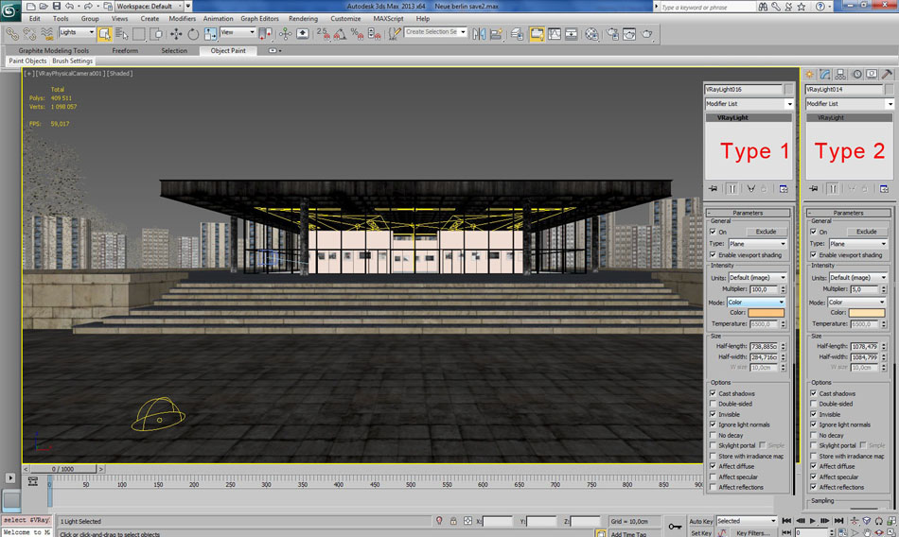
Task: Open the Rendering menu
Action: tap(303, 18)
